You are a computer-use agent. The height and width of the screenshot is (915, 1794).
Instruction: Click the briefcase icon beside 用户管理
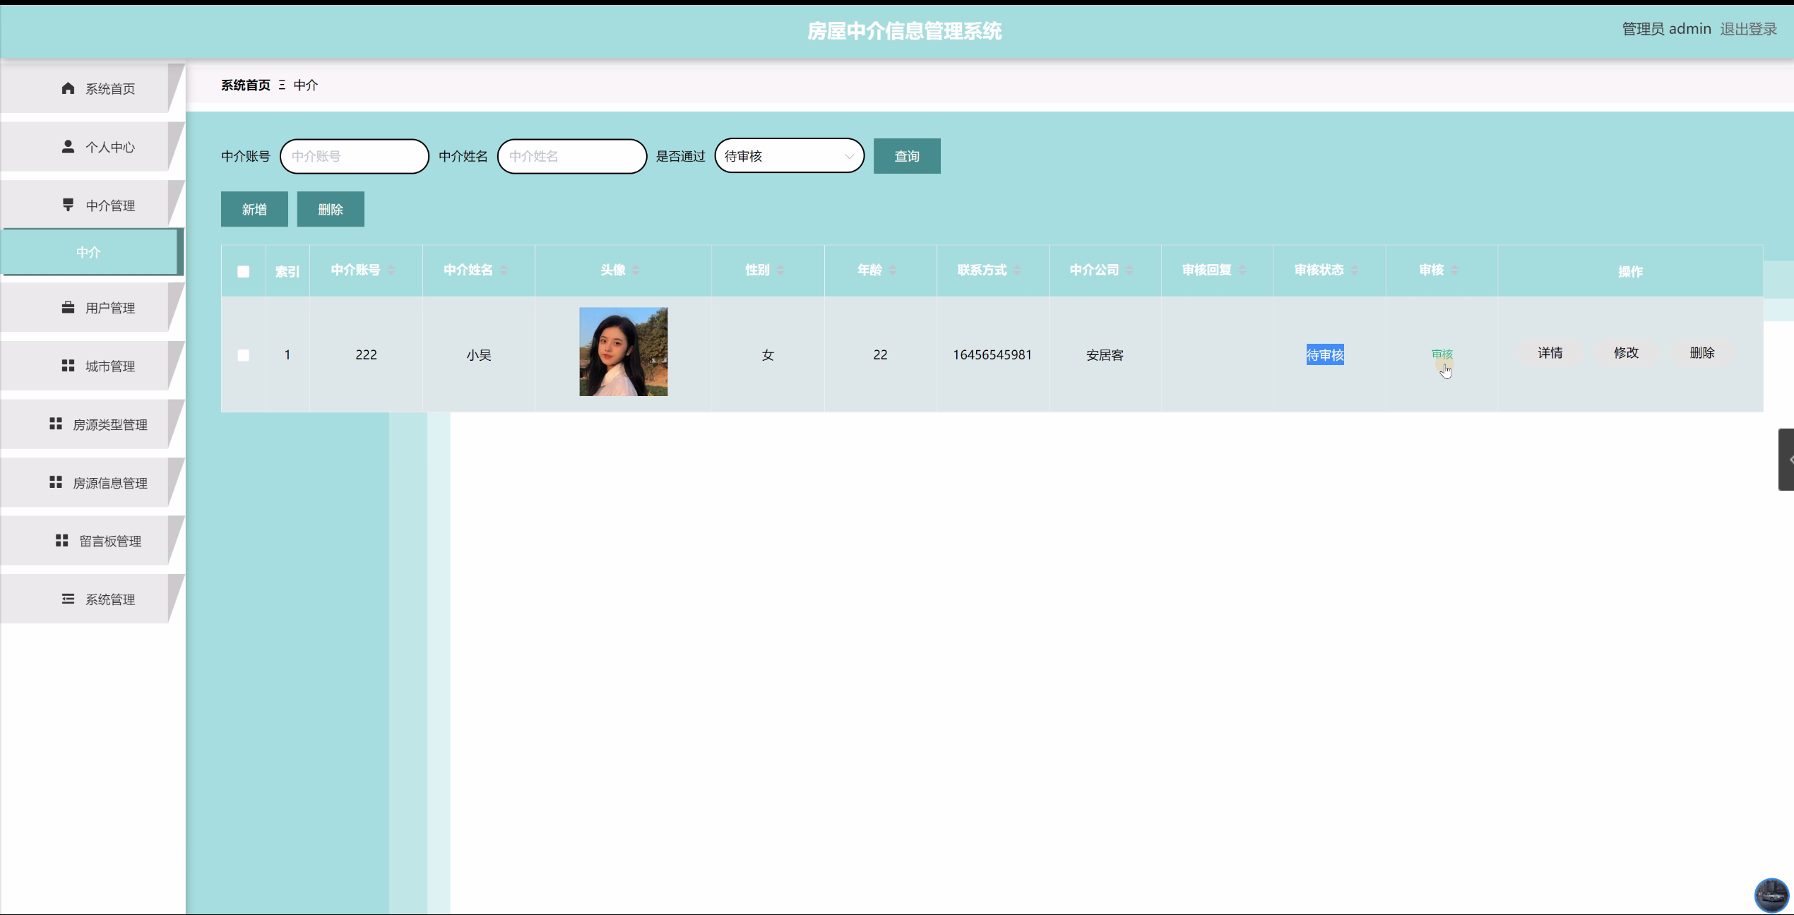tap(68, 307)
